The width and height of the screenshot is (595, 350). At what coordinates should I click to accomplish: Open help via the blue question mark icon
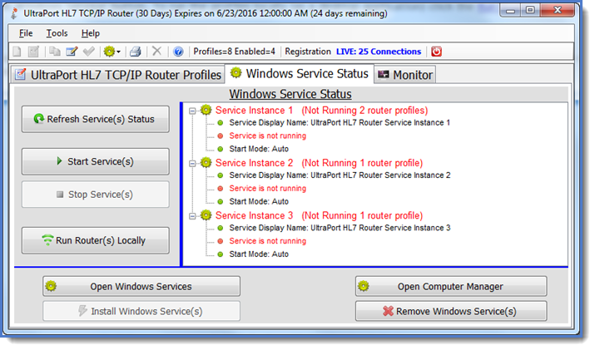pyautogui.click(x=178, y=52)
